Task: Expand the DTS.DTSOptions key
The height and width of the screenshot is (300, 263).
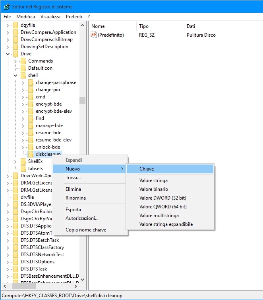Action: (x=8, y=262)
